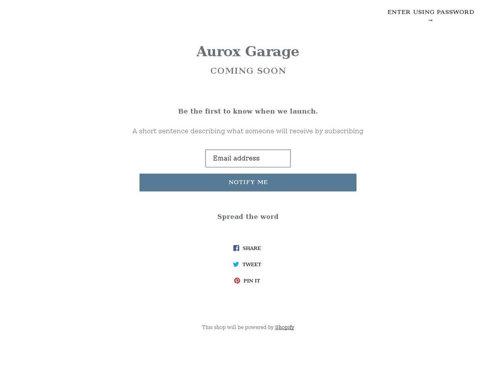Screen dimensions: 496x372
Task: Click 'Be the first to know when we launch.'
Action: pyautogui.click(x=247, y=112)
